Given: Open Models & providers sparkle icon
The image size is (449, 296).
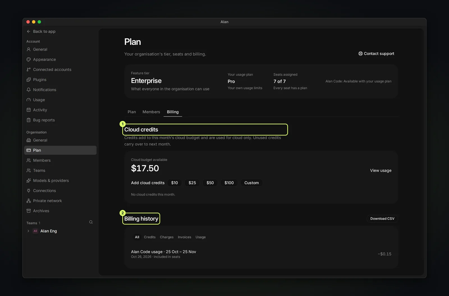Looking at the screenshot, I should (x=29, y=181).
